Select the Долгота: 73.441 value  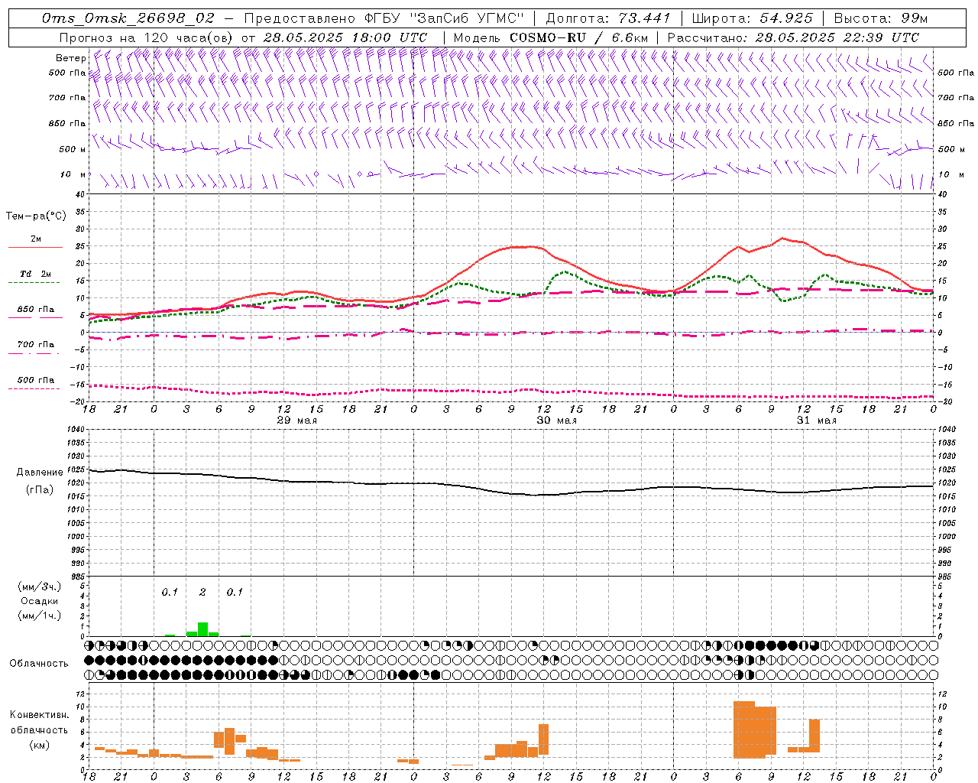608,18
